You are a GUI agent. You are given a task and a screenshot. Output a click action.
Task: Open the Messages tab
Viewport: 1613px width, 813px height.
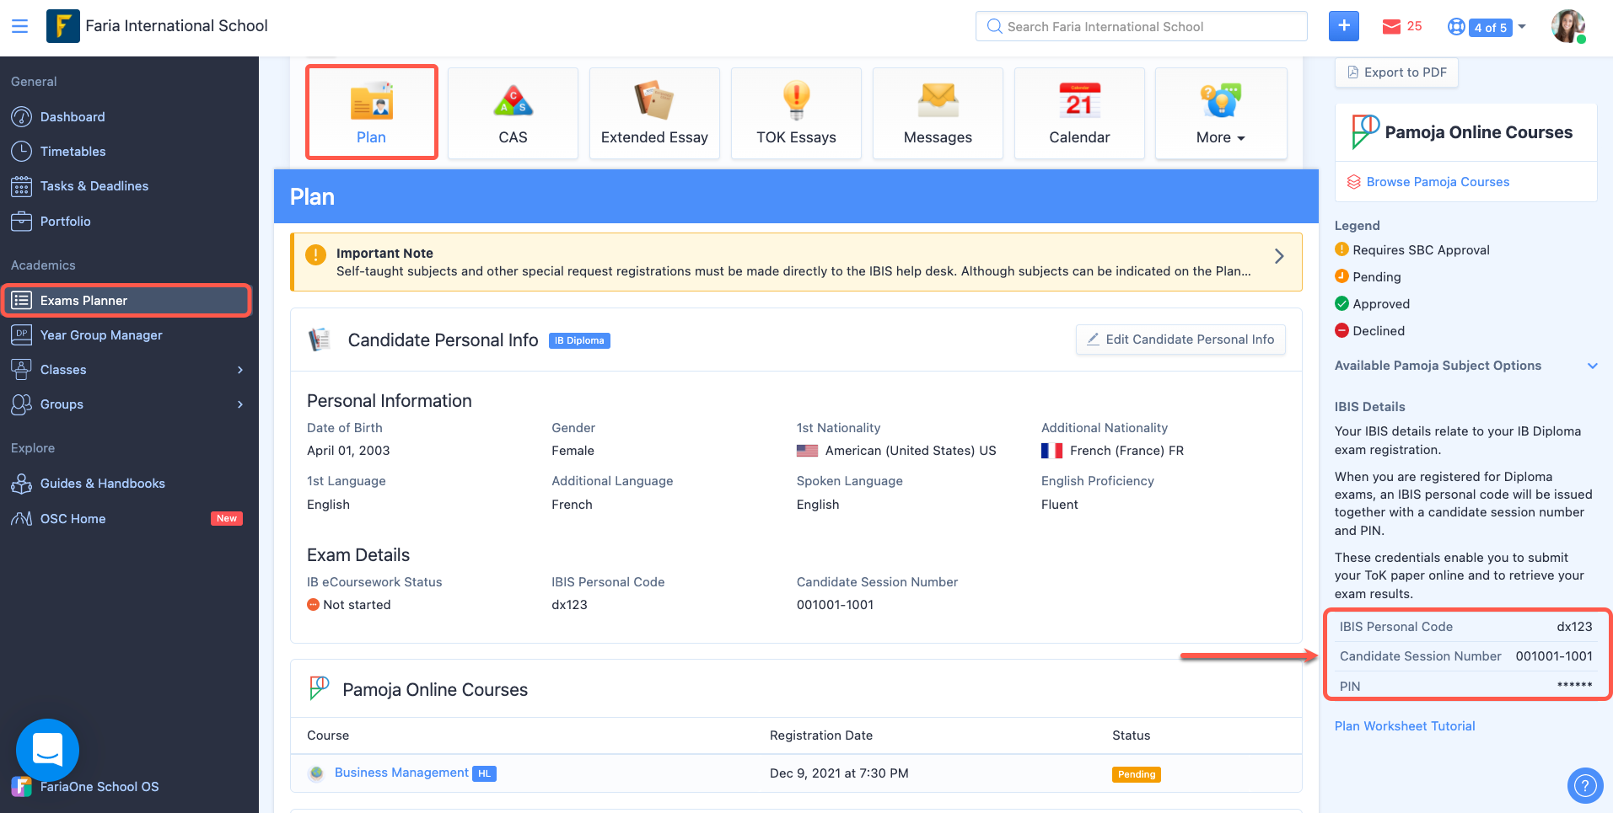click(x=938, y=113)
